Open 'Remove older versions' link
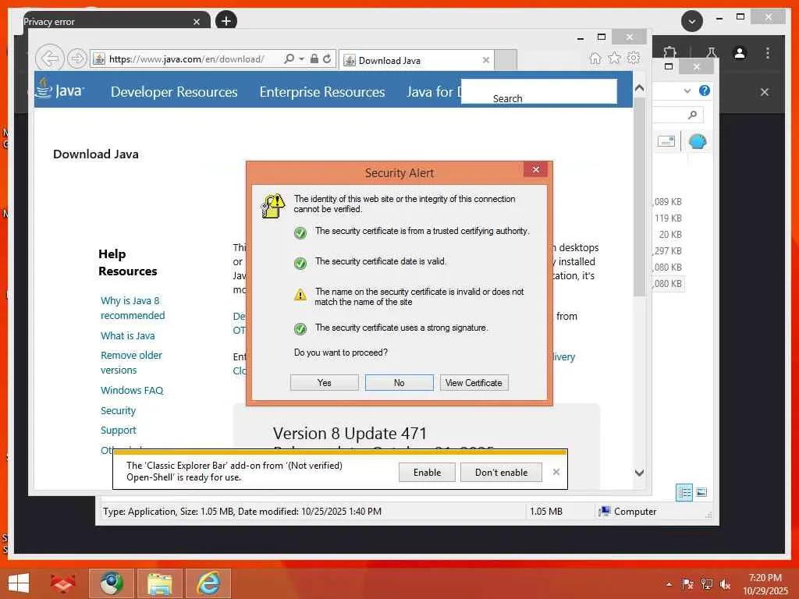Viewport: 799px width, 599px height. point(131,362)
